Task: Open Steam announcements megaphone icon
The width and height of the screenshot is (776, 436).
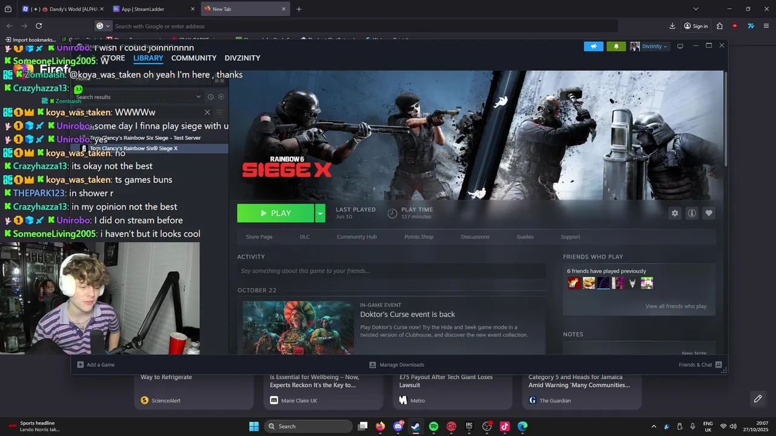Action: tap(594, 47)
